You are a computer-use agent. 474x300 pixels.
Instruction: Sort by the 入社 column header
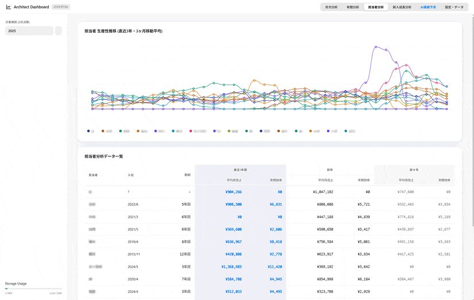click(x=130, y=175)
